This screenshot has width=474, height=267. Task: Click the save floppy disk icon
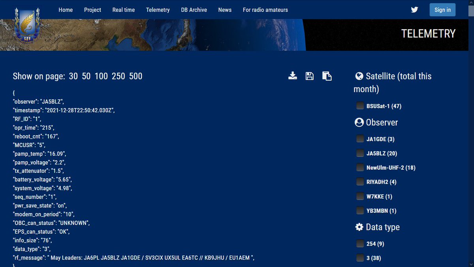point(309,75)
